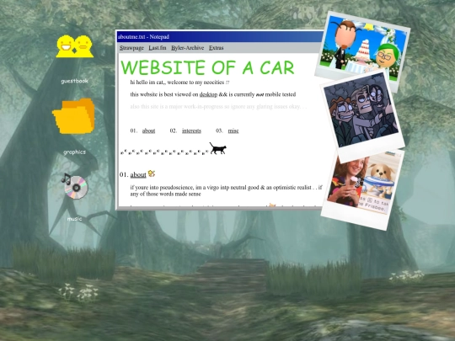The width and height of the screenshot is (455, 341).
Task: Jump to the 01. about section link
Action: 148,131
